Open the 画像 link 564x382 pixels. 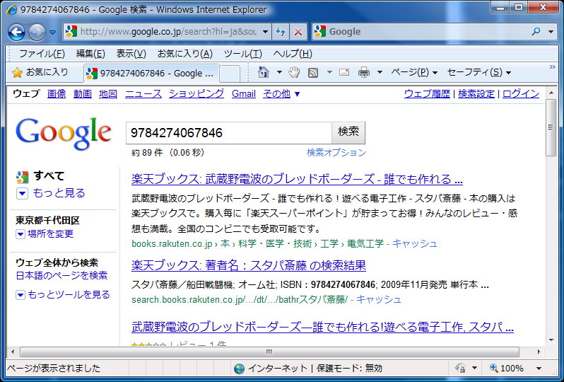pyautogui.click(x=57, y=94)
